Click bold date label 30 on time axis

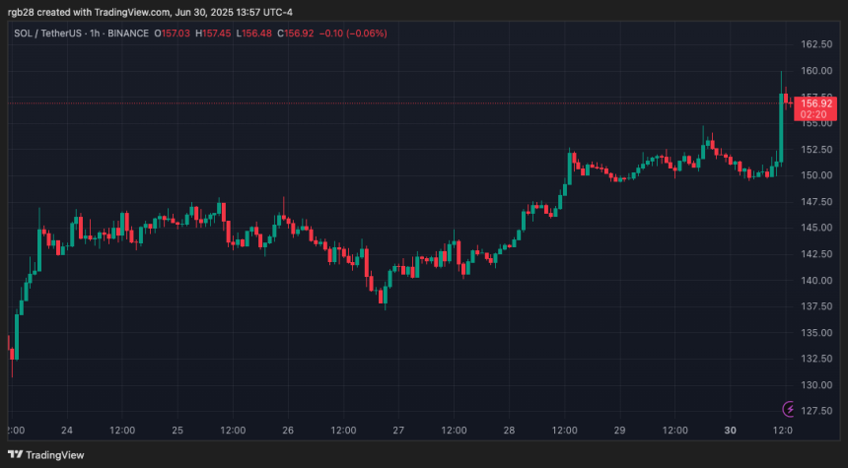coord(730,431)
